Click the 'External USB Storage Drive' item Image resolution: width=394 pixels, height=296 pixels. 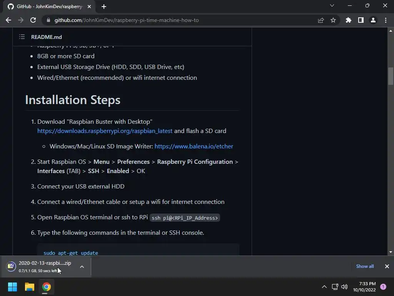[110, 67]
